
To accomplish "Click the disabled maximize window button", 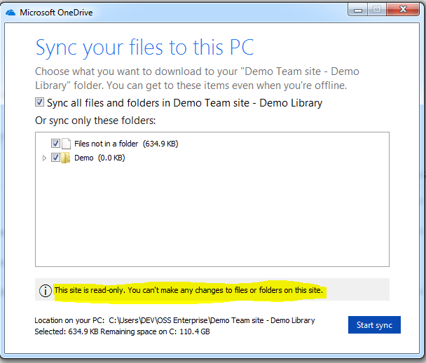I will pos(377,10).
